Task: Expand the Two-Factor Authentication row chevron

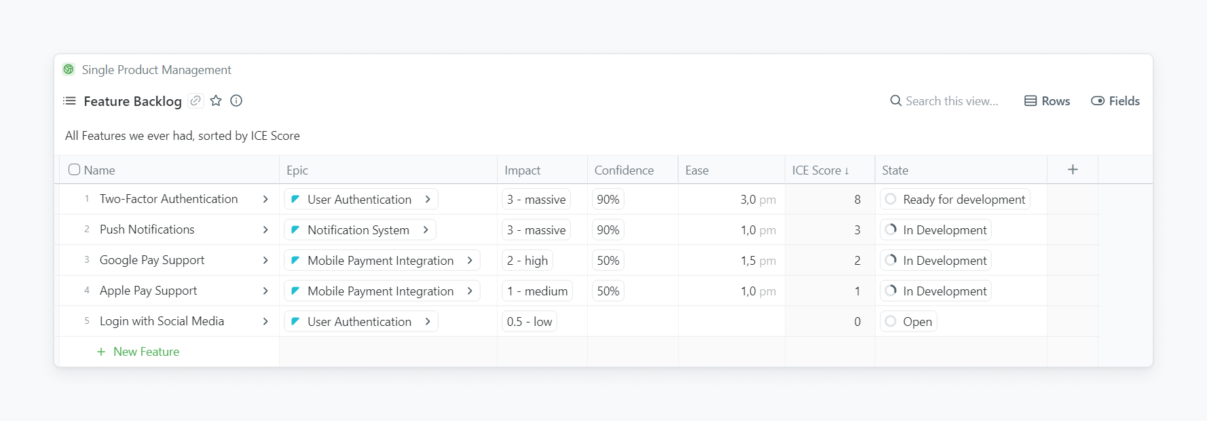Action: click(265, 199)
